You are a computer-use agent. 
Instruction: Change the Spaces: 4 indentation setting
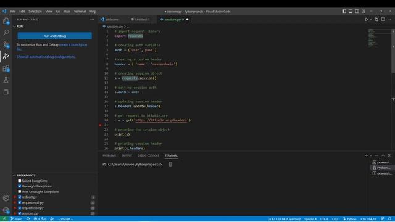pos(310,219)
